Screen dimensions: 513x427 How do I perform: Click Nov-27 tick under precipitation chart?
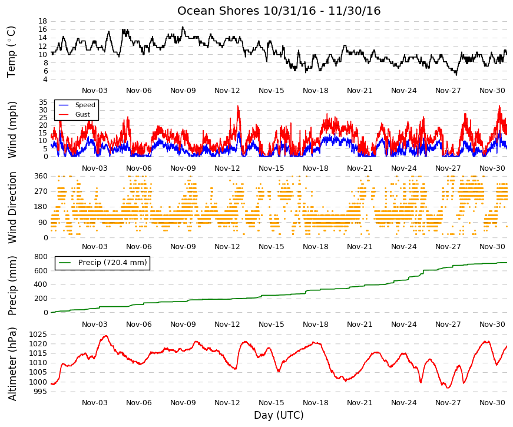point(448,325)
